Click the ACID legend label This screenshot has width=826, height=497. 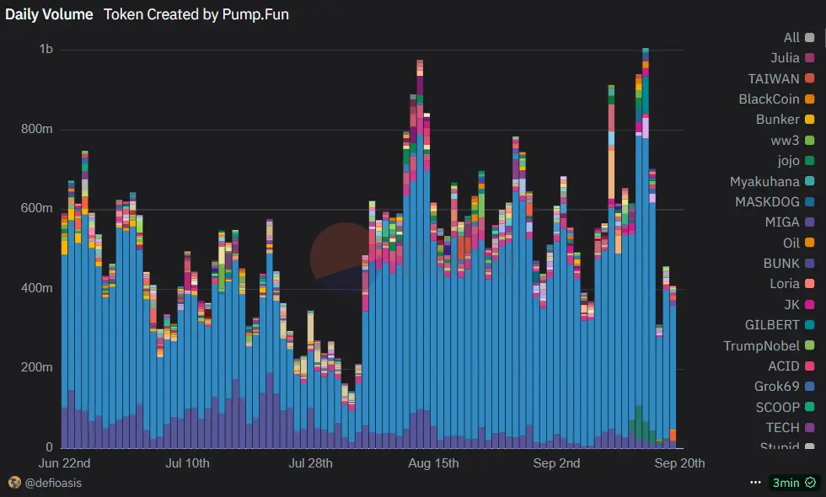coord(784,366)
